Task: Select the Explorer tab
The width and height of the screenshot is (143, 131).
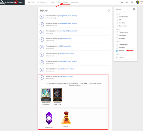Action: (66, 2)
